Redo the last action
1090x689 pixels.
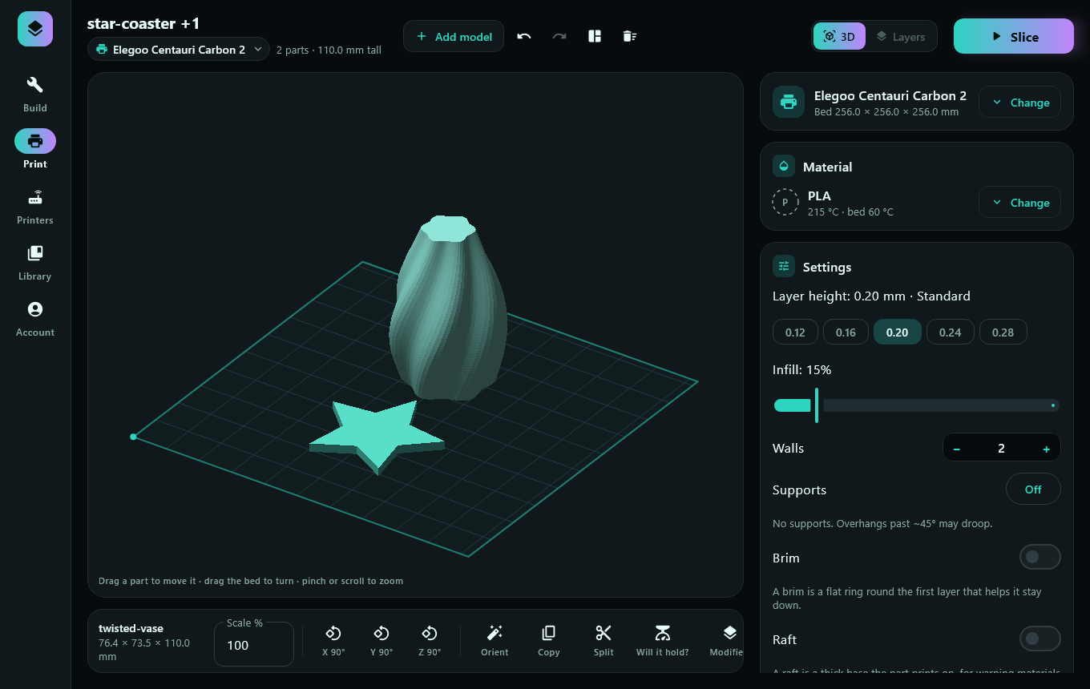[x=559, y=36]
